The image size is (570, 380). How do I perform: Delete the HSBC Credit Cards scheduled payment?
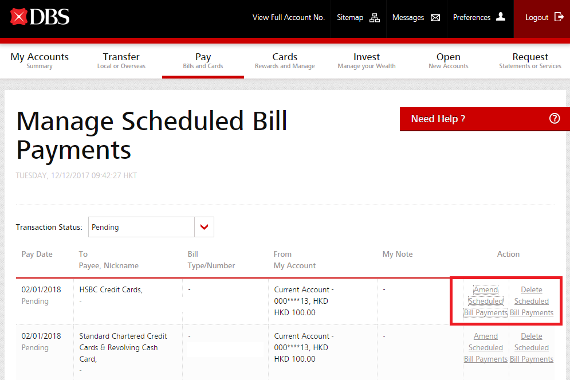pyautogui.click(x=532, y=301)
